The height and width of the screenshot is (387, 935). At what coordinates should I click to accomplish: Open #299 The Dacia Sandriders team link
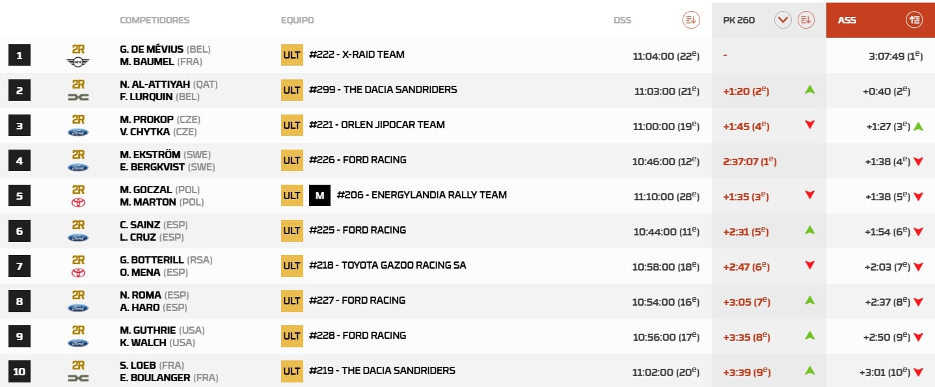pyautogui.click(x=383, y=90)
